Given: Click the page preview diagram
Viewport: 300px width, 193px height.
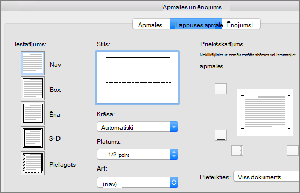Looking at the screenshot, I should coord(265,112).
